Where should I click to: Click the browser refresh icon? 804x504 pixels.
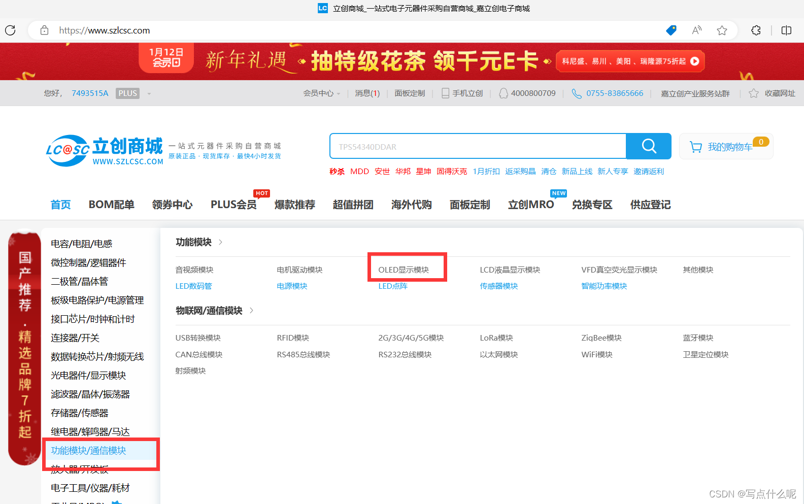pos(10,30)
